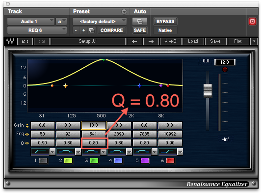Click band 1 Q field 0.90
This screenshot has height=194, width=262.
tap(43, 143)
